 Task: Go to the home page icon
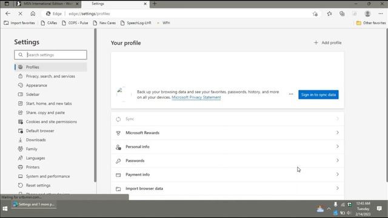33,13
